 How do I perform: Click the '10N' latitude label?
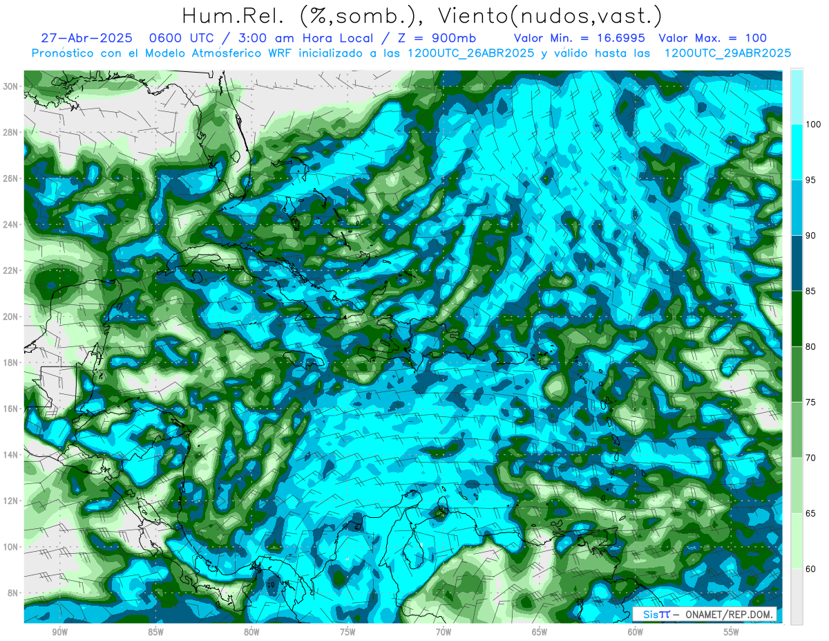11,547
